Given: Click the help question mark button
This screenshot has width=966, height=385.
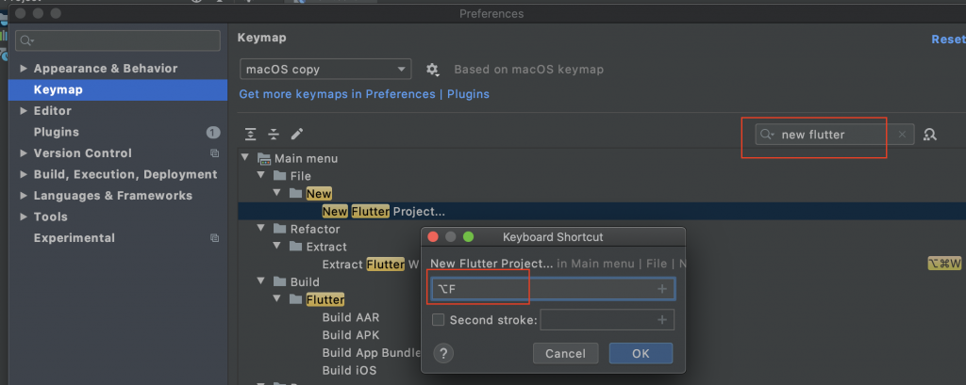Looking at the screenshot, I should (443, 353).
